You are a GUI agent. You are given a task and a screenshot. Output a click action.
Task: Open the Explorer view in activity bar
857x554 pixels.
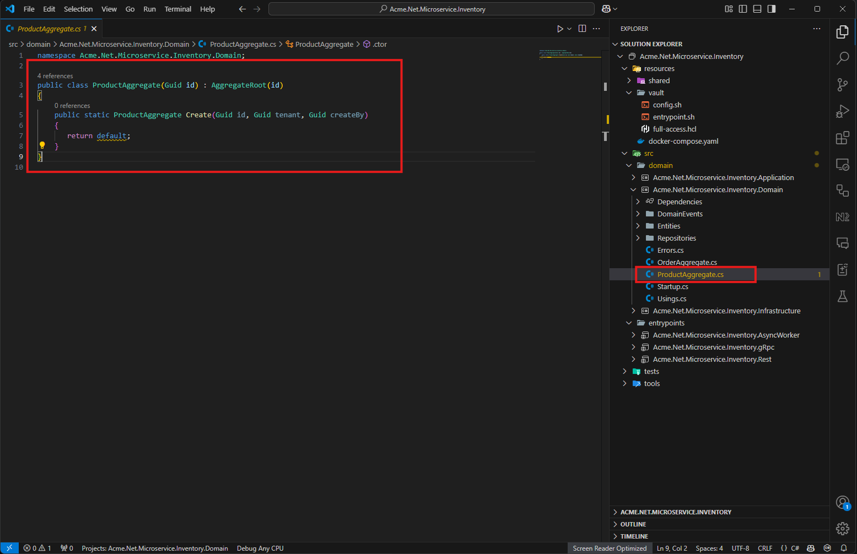(842, 32)
